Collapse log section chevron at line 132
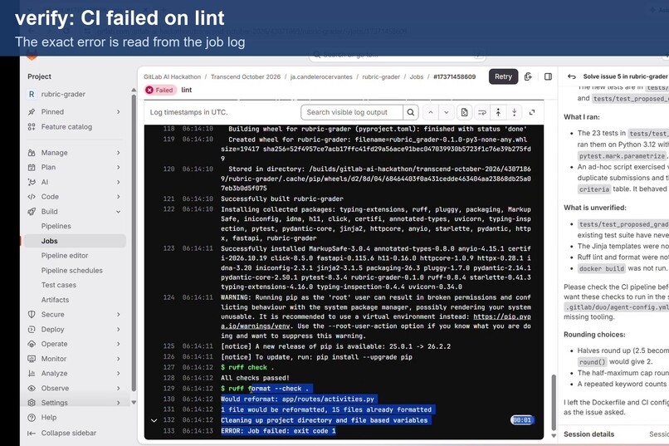 (x=154, y=420)
